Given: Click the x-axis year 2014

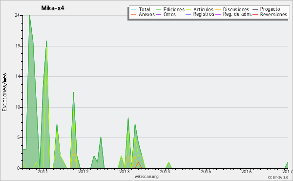Looking at the screenshot, I should coord(165,171).
